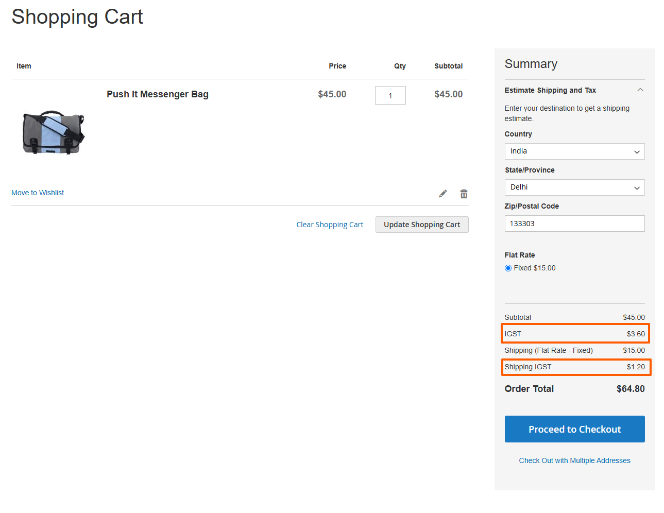Open the Country dropdown showing India
Viewport: 664px width, 513px height.
[574, 151]
